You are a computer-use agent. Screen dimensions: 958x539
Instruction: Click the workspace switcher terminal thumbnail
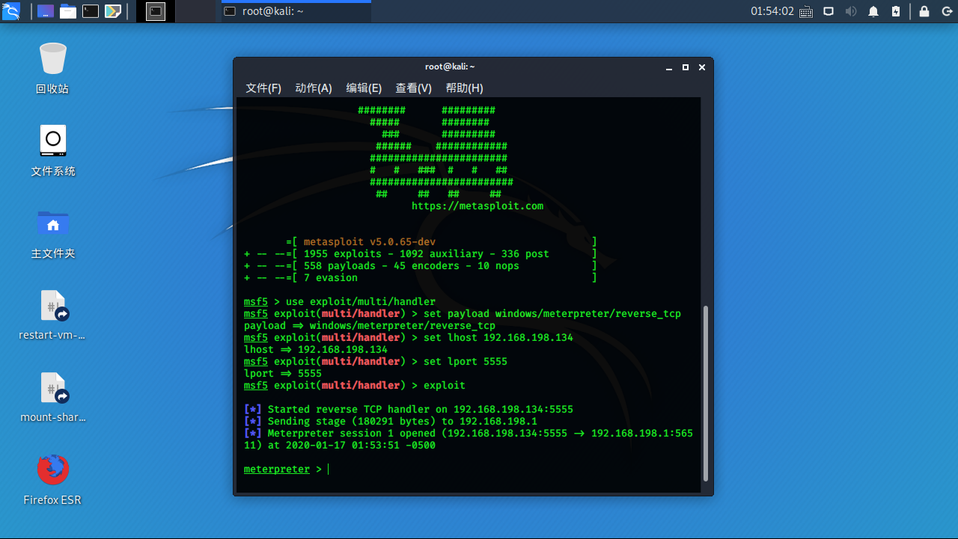(156, 11)
